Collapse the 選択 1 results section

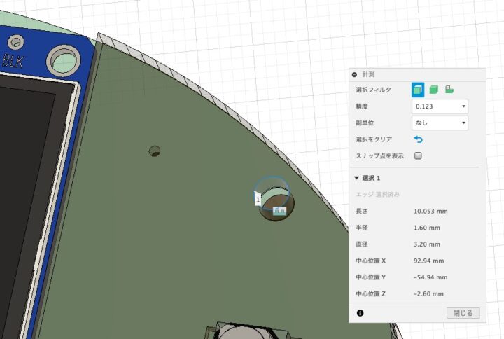[x=357, y=178]
